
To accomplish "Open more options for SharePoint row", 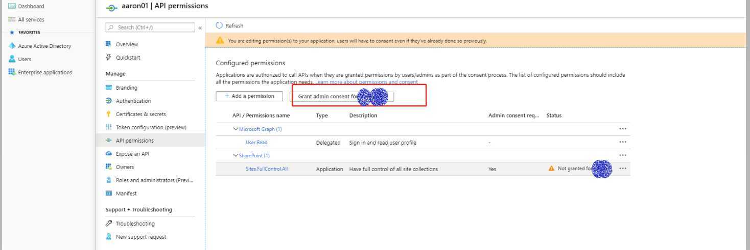I will (622, 155).
